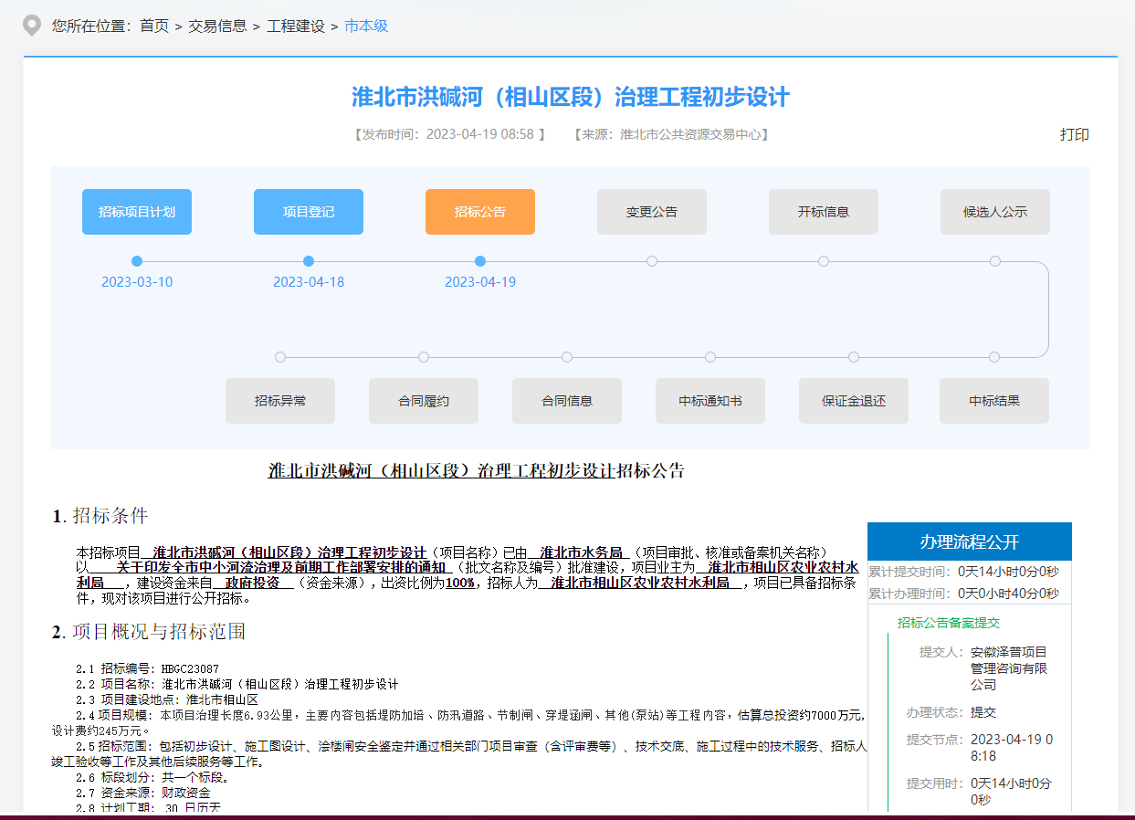Click the 2.6 标段划分 line

(x=153, y=778)
